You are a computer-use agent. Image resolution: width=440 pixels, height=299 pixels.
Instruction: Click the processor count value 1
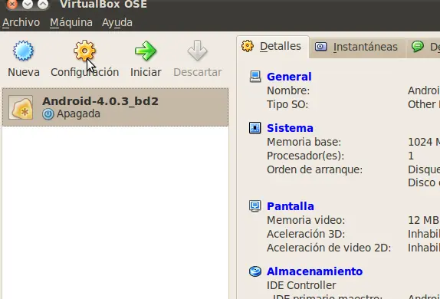click(x=411, y=156)
